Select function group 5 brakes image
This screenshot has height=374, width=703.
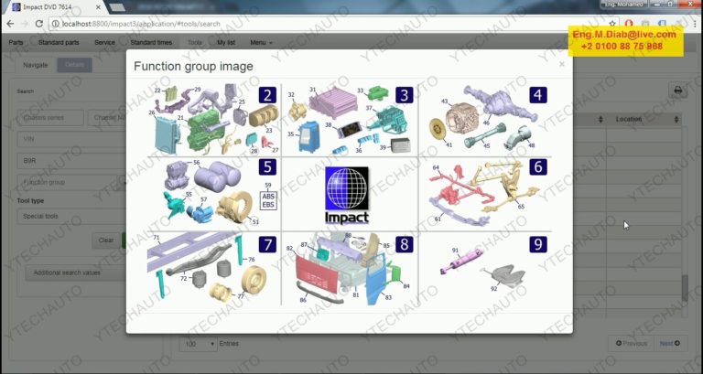pos(212,193)
